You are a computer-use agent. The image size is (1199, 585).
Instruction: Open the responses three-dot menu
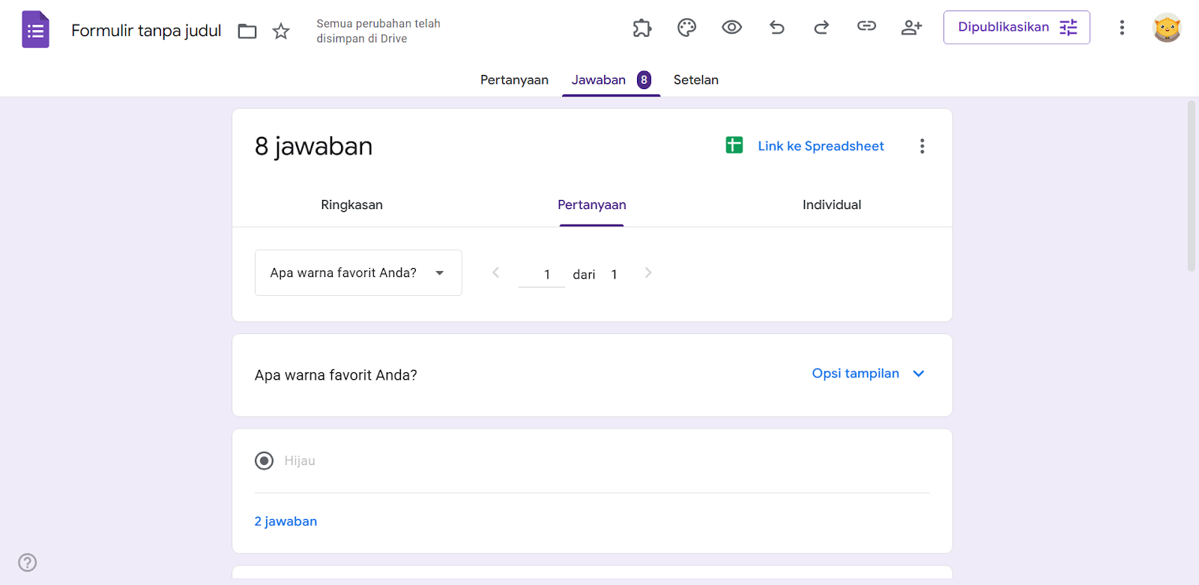click(922, 146)
